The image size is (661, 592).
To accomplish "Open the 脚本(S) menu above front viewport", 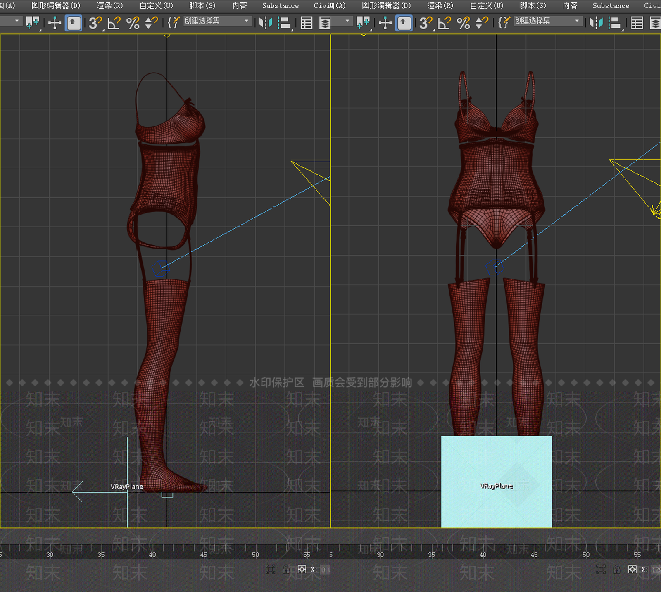I will [x=533, y=5].
